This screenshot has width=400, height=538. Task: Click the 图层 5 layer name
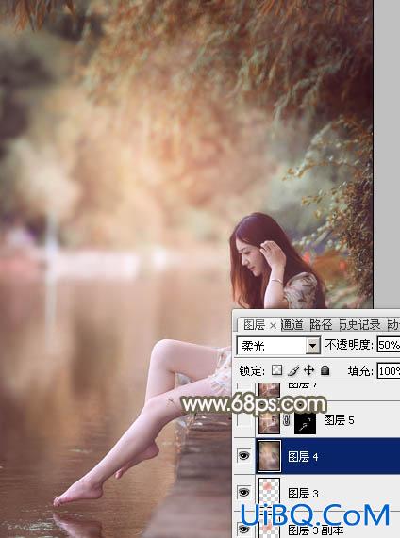tap(339, 420)
